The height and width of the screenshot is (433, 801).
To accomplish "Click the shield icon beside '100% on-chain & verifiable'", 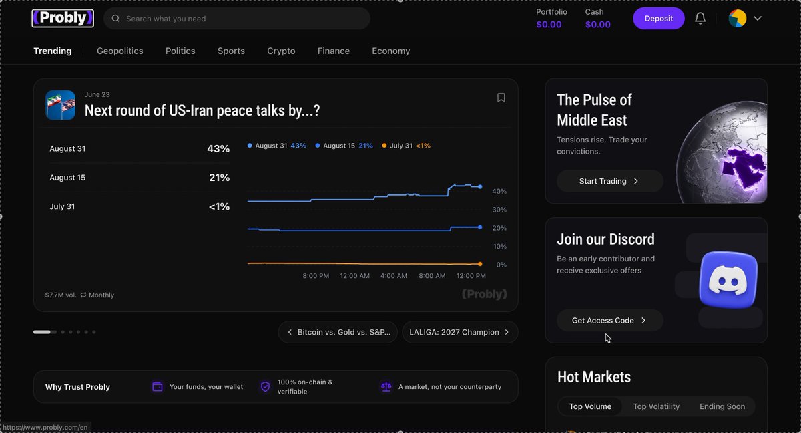I will pyautogui.click(x=265, y=386).
